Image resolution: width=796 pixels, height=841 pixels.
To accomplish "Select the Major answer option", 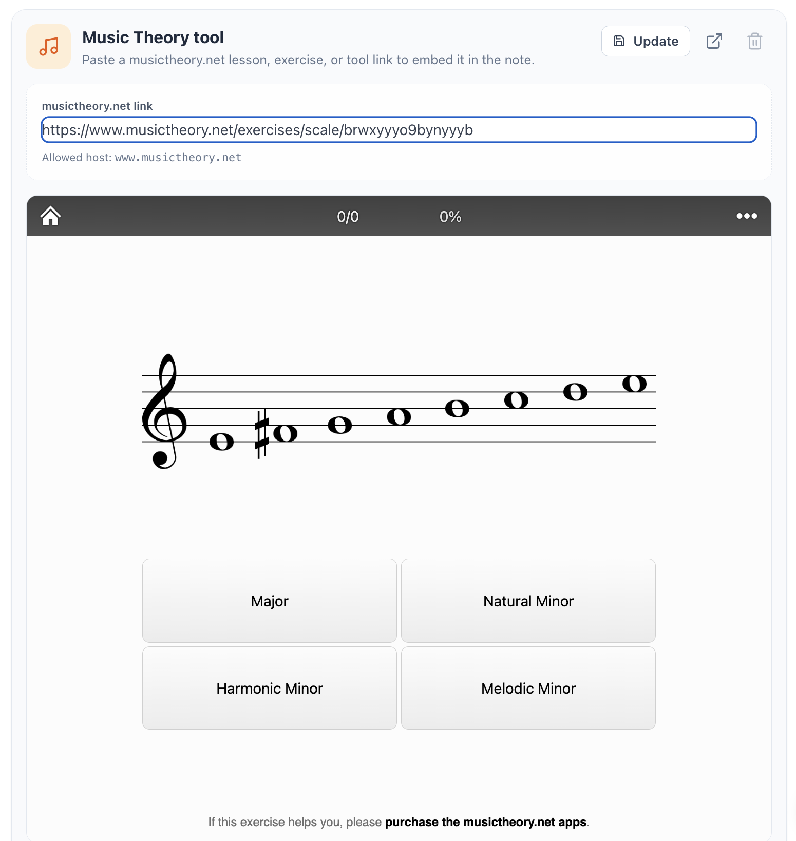I will 269,601.
